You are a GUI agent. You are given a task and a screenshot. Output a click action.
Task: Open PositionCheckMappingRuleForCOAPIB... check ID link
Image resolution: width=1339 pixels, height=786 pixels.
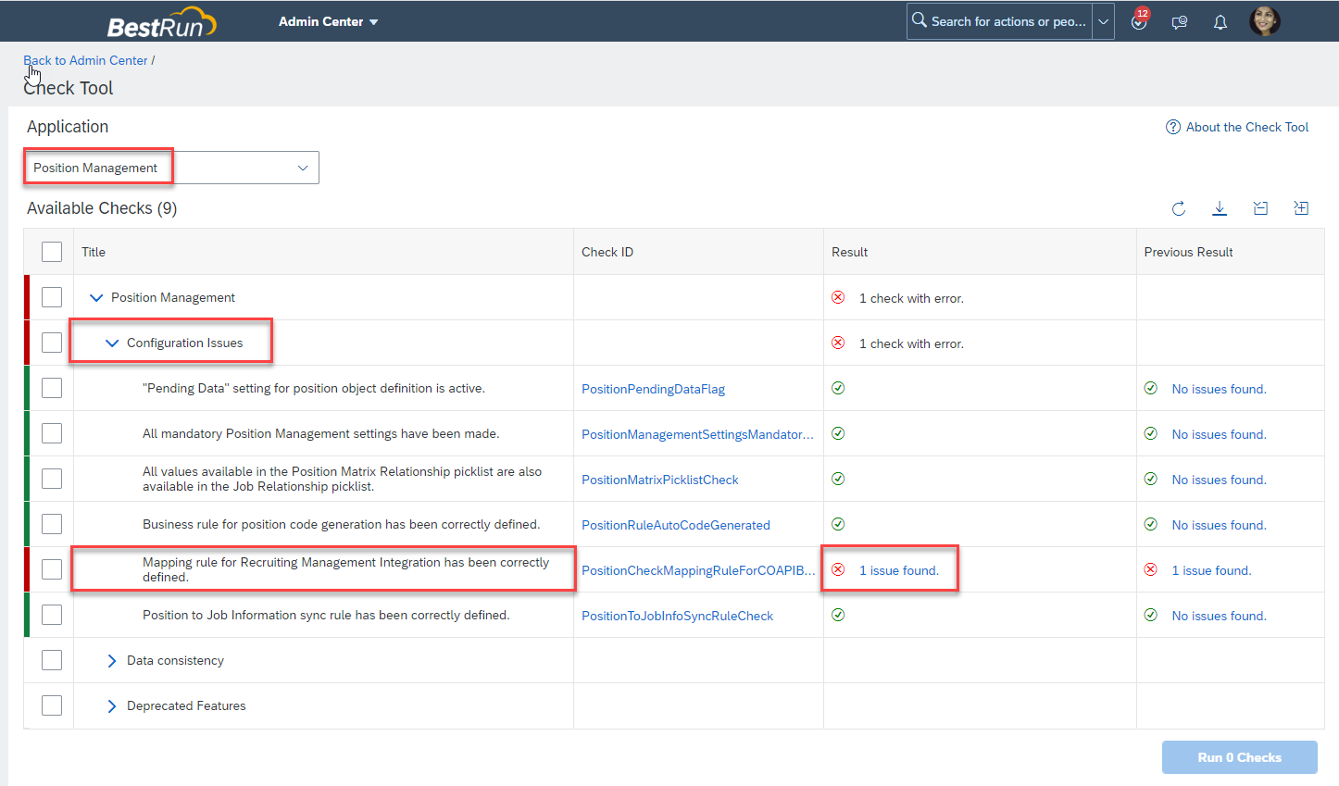(x=698, y=570)
